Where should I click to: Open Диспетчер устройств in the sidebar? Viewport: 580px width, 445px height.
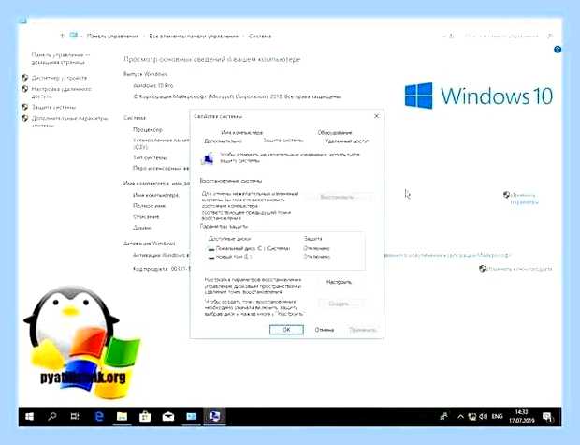point(59,78)
